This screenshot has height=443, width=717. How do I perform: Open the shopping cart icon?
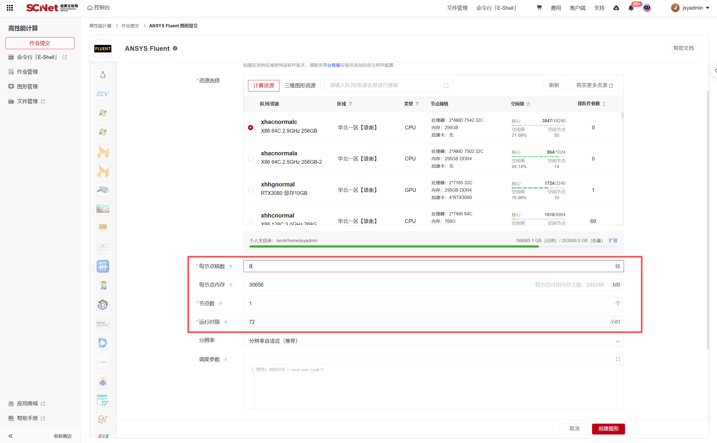pyautogui.click(x=539, y=8)
